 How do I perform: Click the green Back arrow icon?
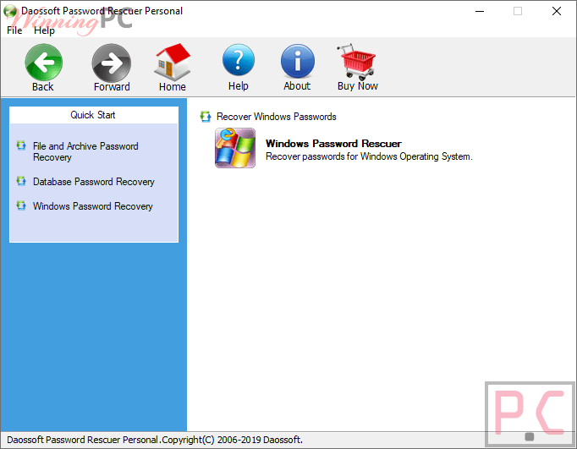click(43, 62)
